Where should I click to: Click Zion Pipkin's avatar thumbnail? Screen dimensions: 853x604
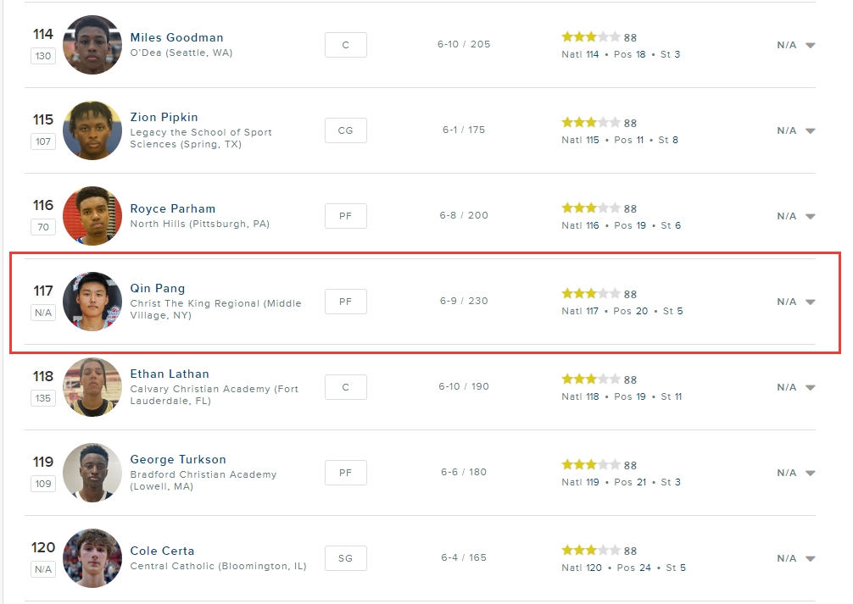[x=92, y=130]
